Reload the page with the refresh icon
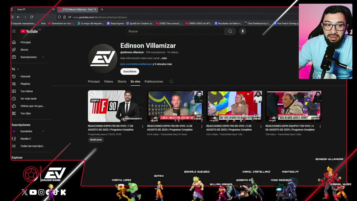Viewport: 357px width, 201px height. tap(32, 17)
